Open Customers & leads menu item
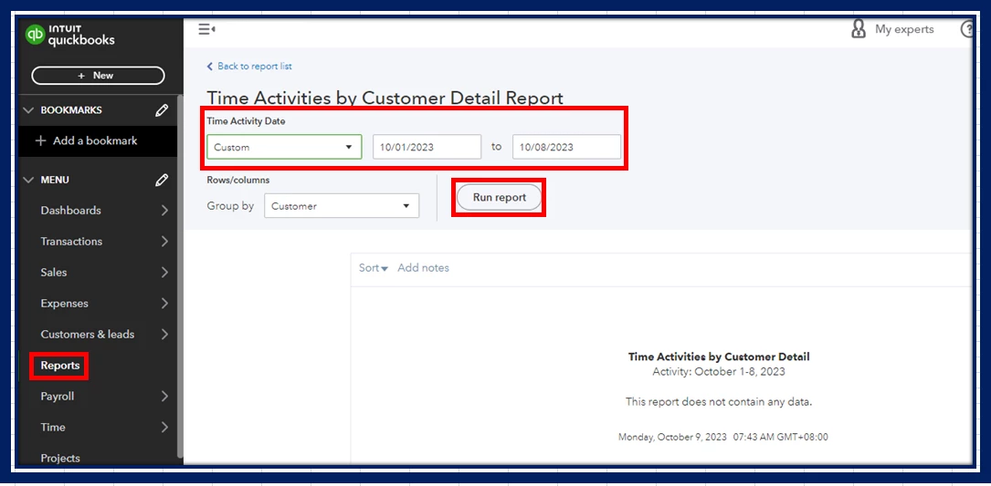 (87, 335)
